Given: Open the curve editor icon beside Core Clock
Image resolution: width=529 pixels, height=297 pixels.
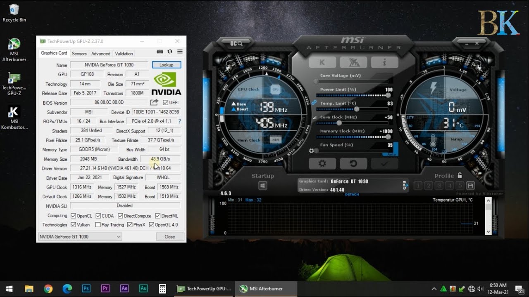Looking at the screenshot, I should pyautogui.click(x=315, y=118).
